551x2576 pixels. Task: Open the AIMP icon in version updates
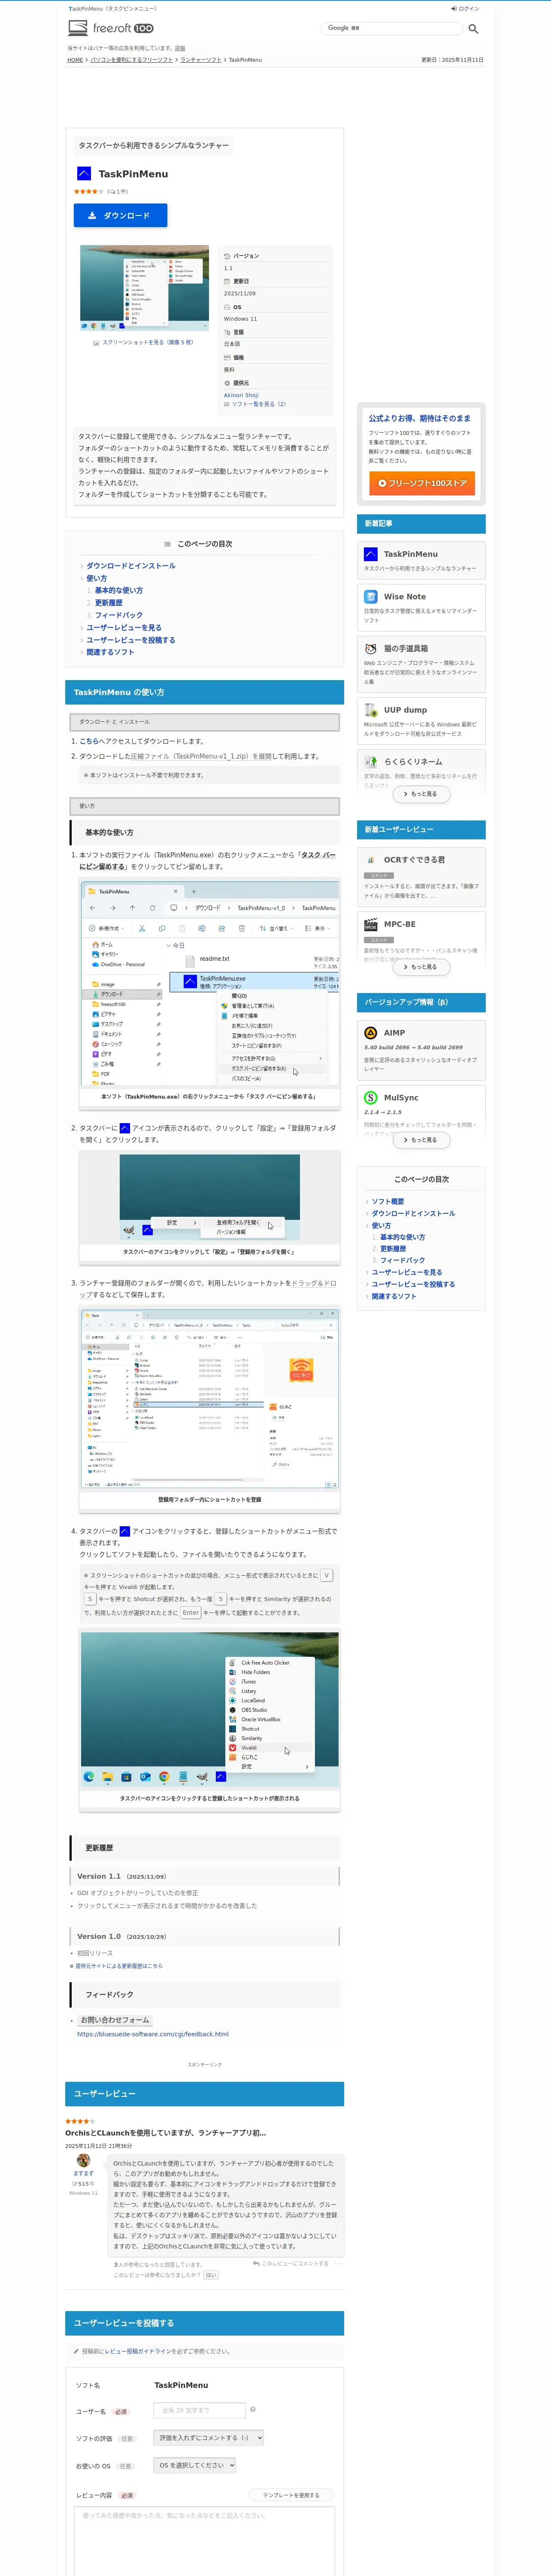(371, 1033)
